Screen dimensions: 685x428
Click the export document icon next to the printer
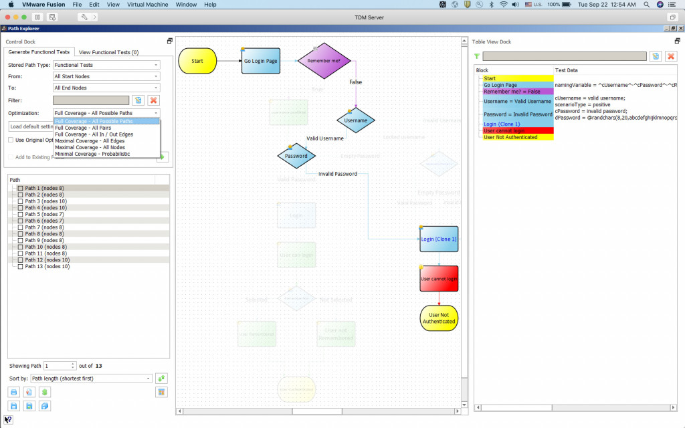(29, 392)
